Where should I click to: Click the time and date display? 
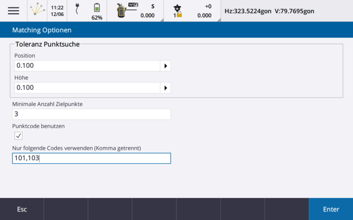(57, 11)
